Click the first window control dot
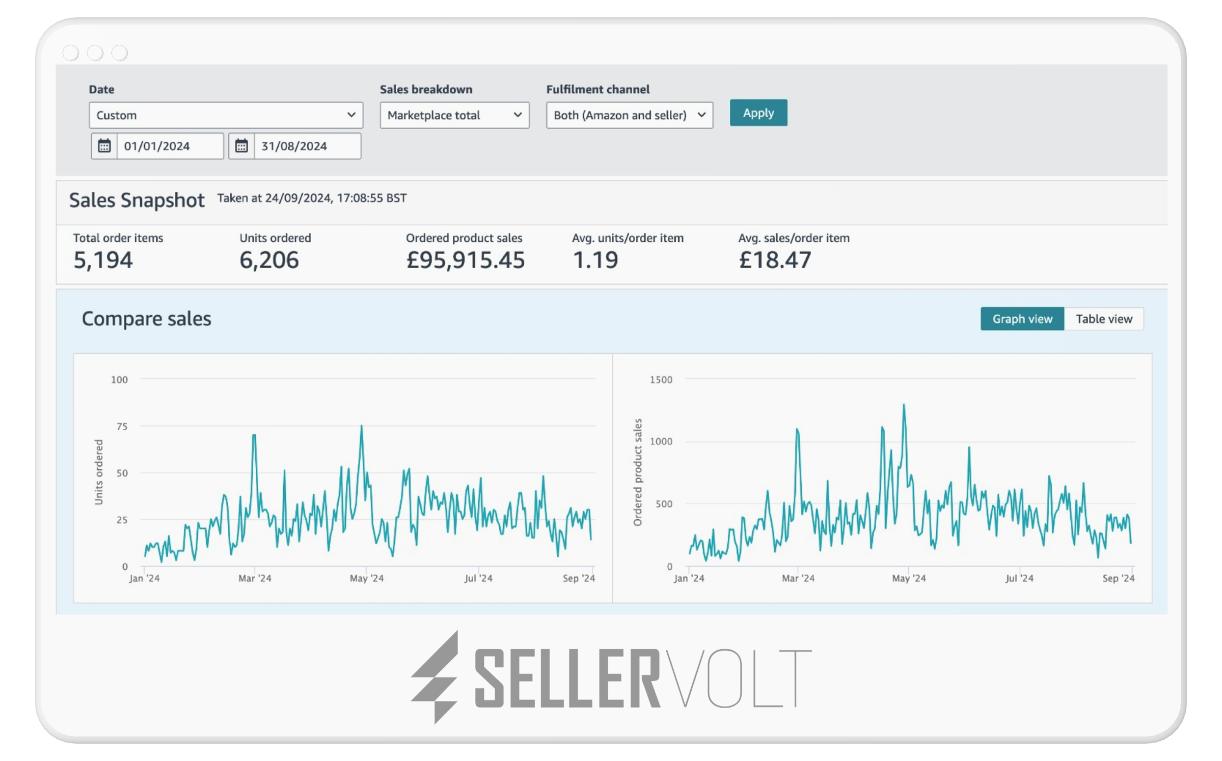Screen dimensions: 1222x761 [71, 53]
